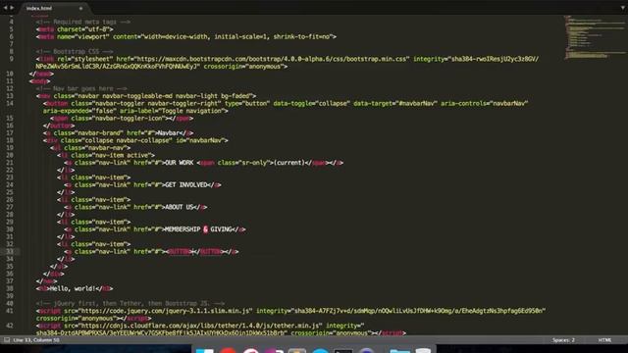
Task: Click the ABOUT US link text
Action: [x=180, y=207]
